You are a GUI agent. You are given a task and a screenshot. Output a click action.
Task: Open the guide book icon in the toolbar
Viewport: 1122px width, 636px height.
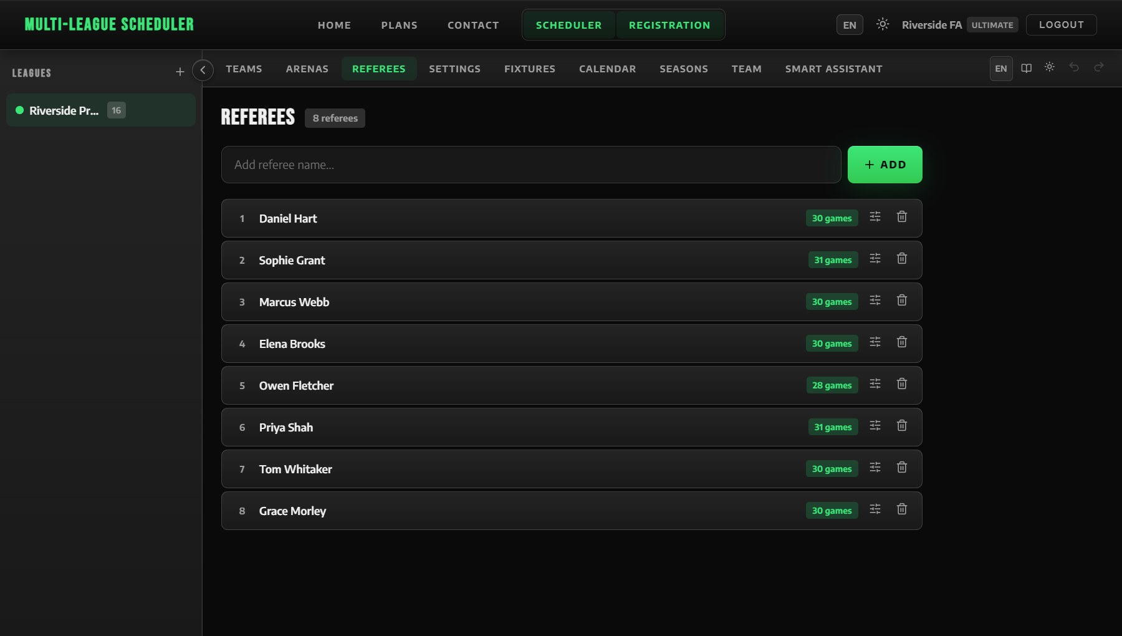(x=1026, y=68)
